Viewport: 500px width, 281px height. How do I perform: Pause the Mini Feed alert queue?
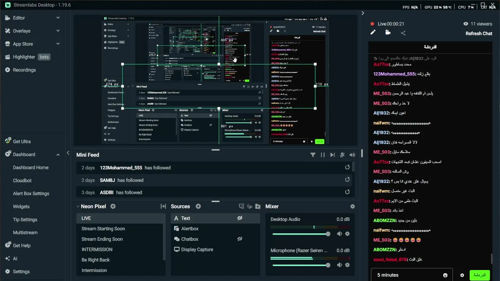pos(323,155)
